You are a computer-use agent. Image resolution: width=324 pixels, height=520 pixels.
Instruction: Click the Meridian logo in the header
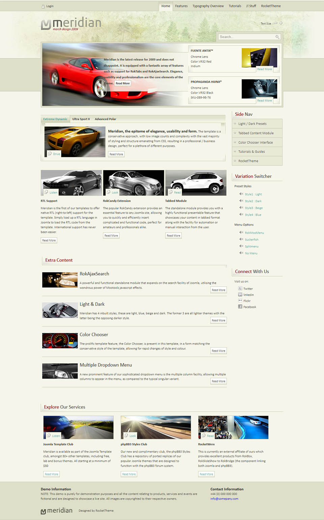coord(71,24)
